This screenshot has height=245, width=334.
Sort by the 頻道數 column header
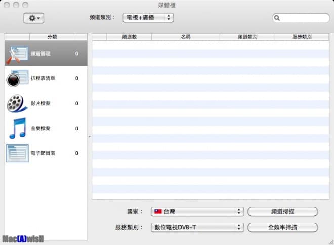pos(129,37)
